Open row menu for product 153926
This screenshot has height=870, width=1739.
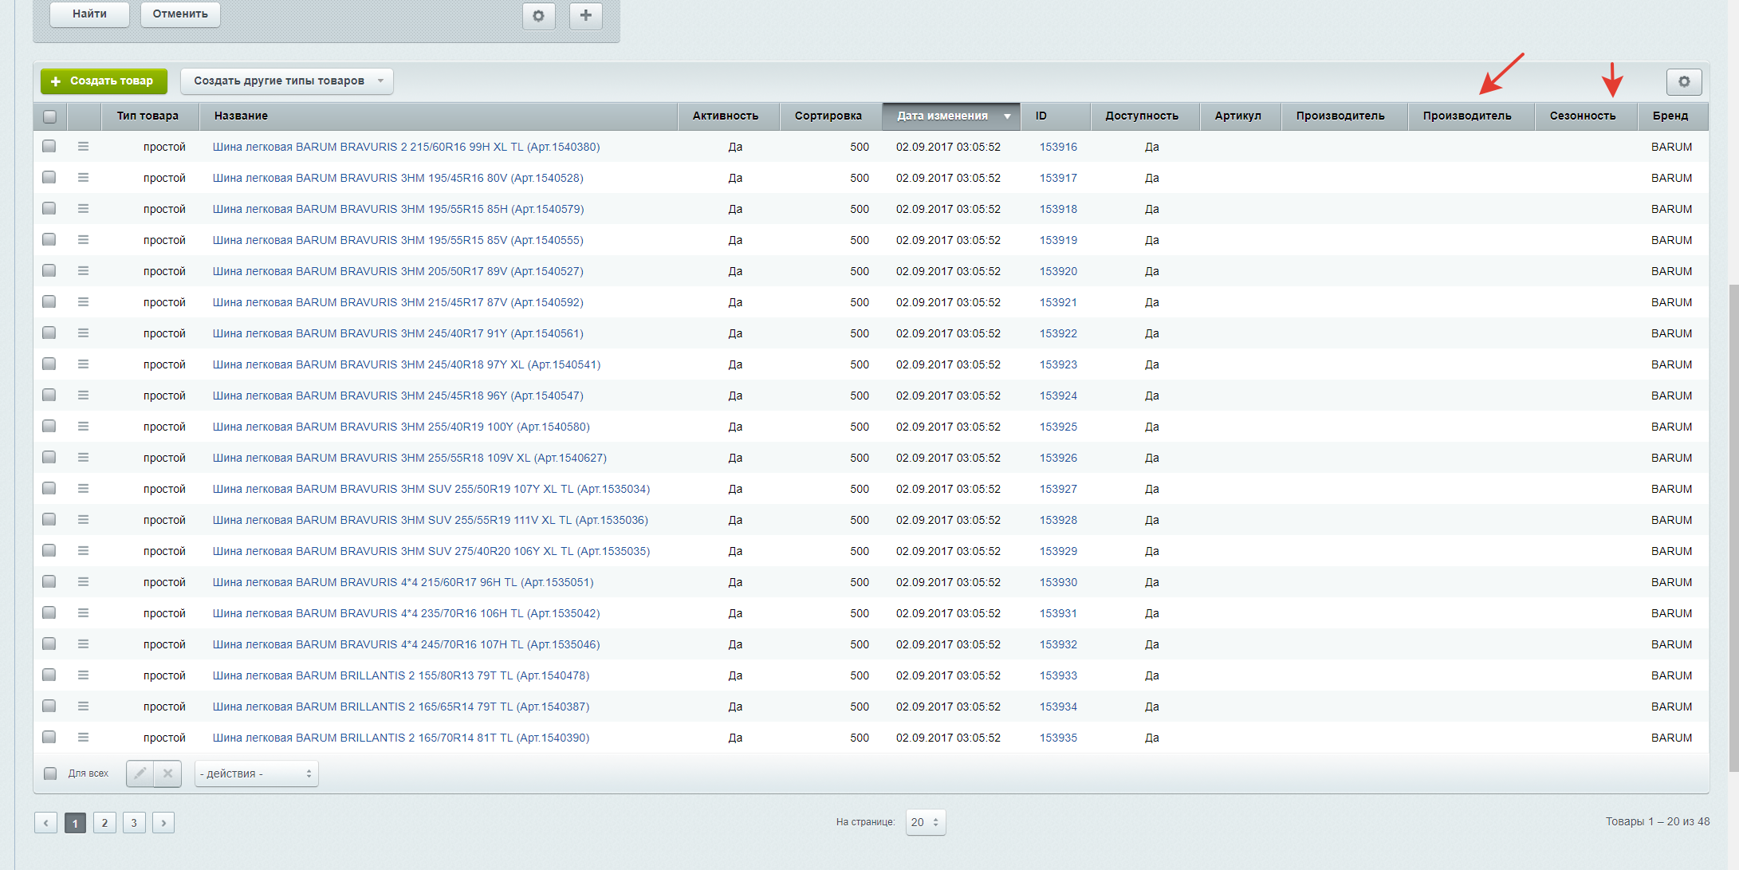(x=83, y=458)
